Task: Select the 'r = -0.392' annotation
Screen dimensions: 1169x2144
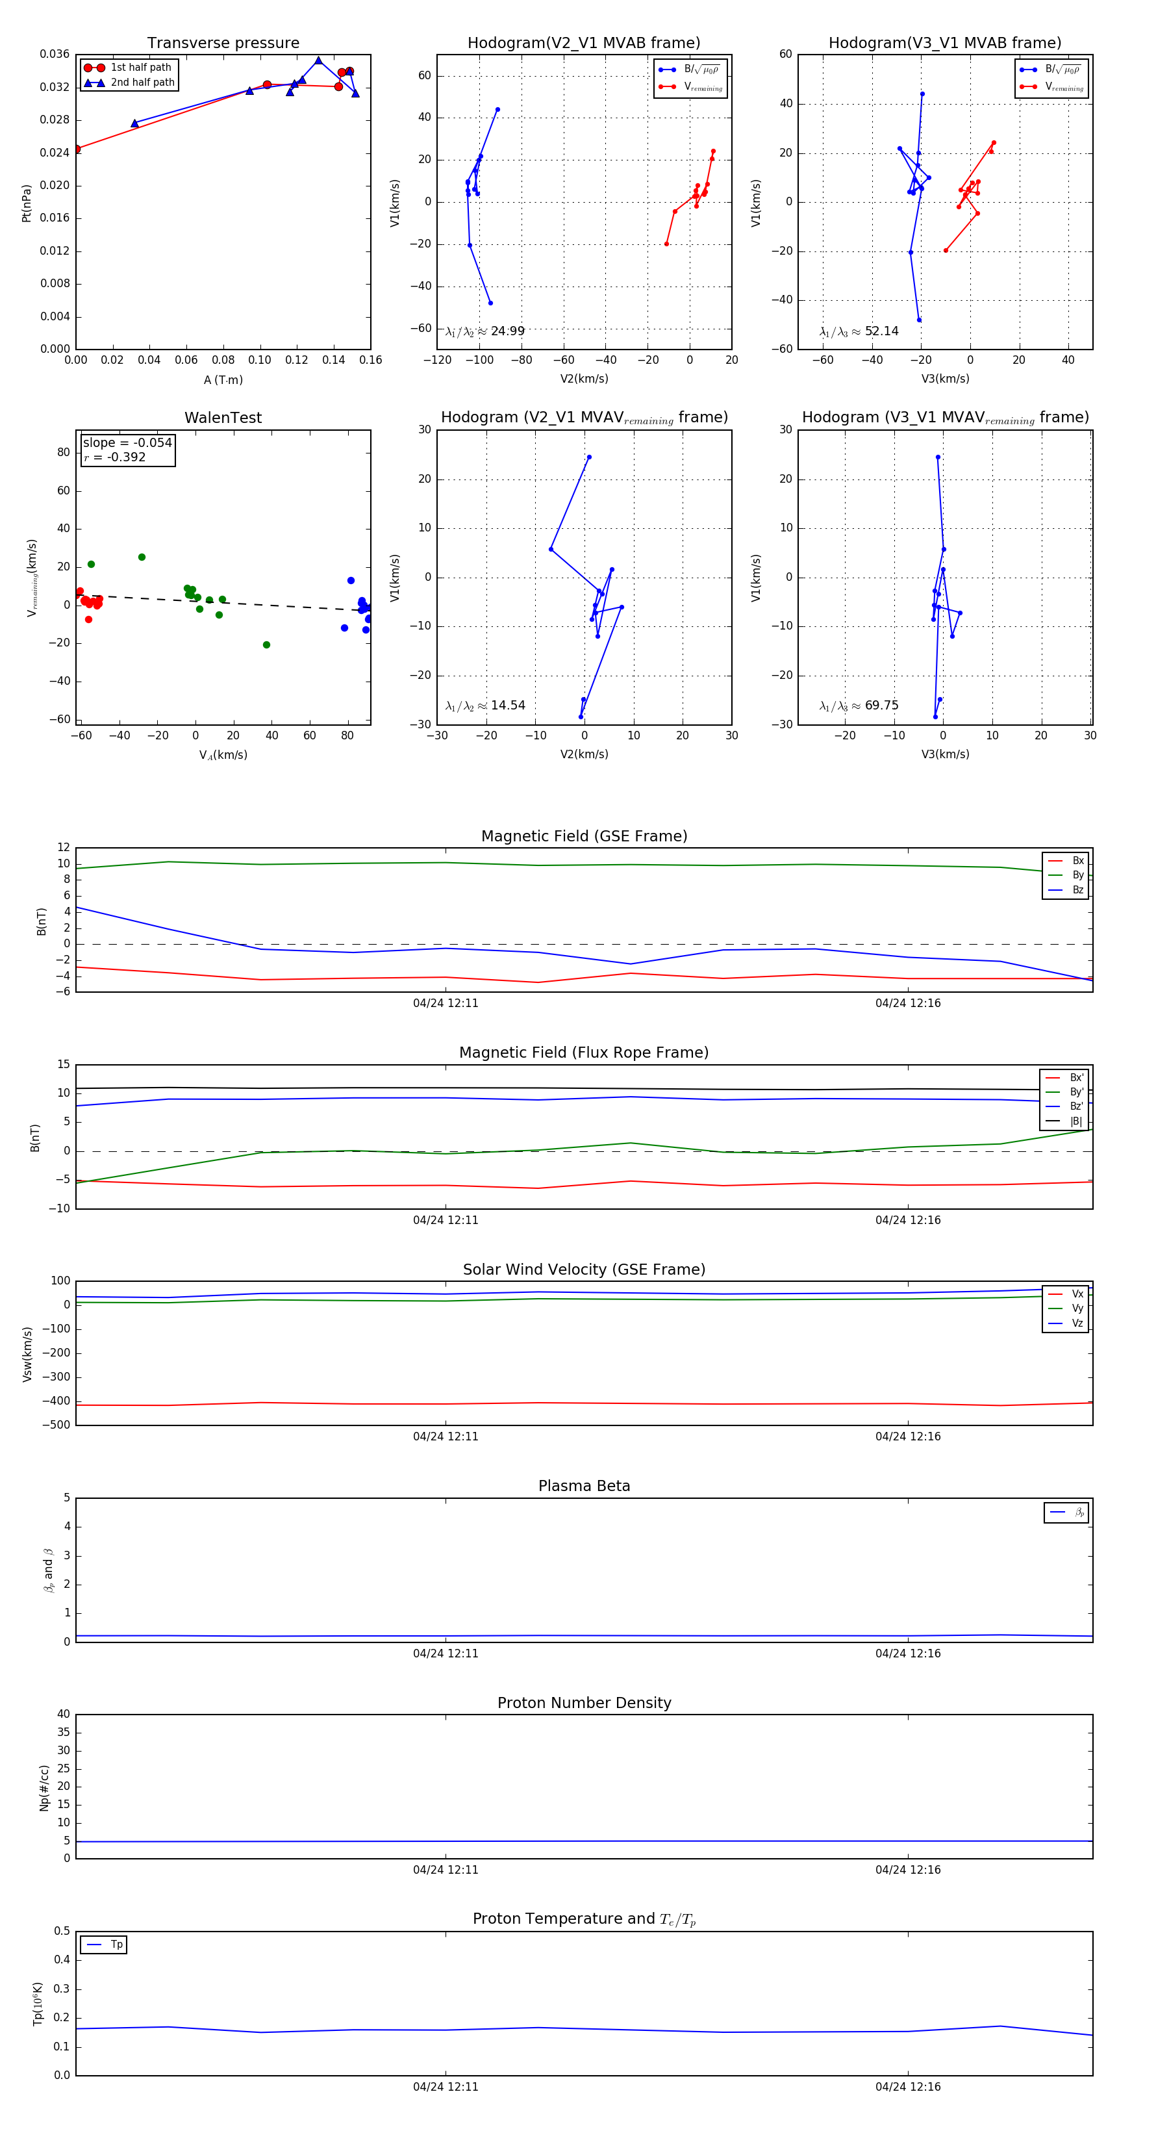Action: 115,457
